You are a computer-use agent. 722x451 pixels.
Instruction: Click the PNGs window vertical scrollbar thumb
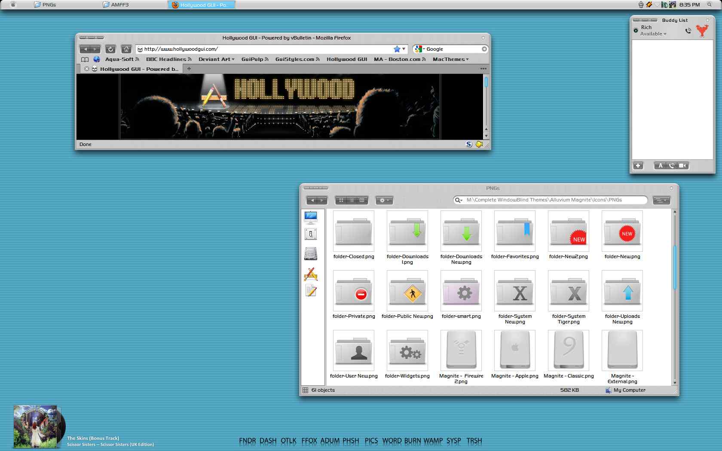675,267
